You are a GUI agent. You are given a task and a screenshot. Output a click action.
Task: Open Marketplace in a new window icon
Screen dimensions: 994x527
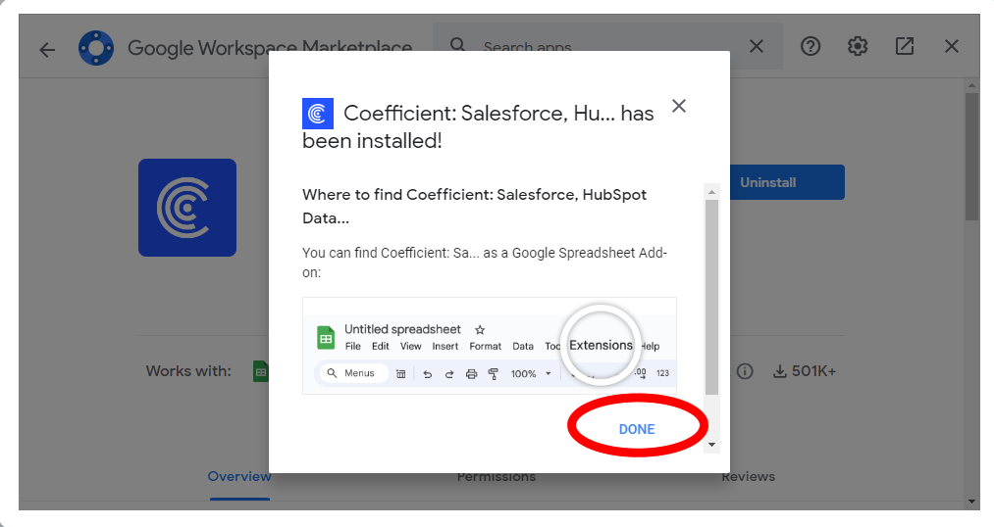905,46
